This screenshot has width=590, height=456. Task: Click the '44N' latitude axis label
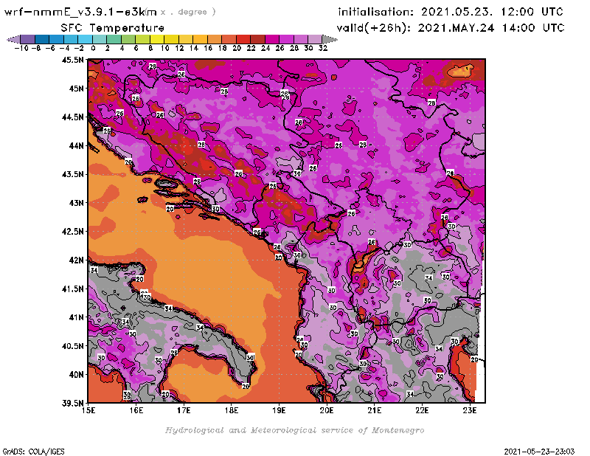[x=76, y=145]
